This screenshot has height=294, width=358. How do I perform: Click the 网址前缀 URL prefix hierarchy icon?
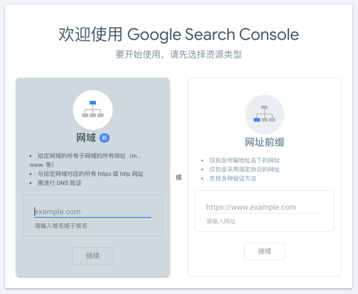coord(264,114)
